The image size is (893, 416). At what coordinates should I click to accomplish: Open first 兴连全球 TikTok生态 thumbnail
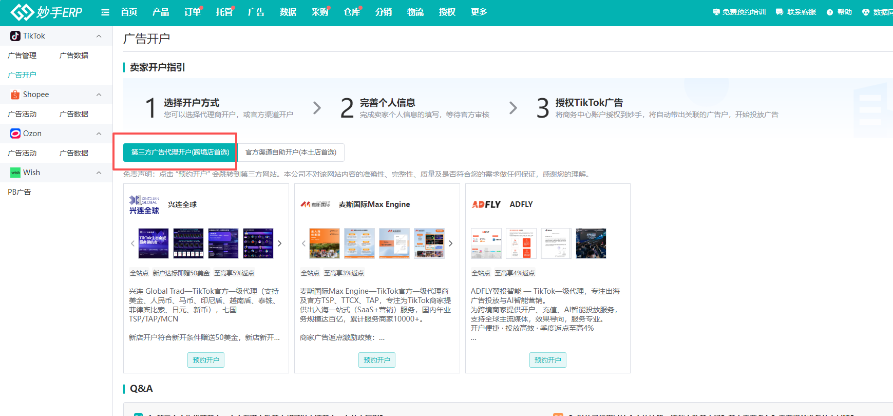[x=154, y=243]
